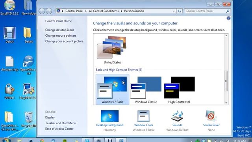Expand the arrow after Control Panel breadcrumb
The height and width of the screenshot is (142, 252).
click(86, 11)
